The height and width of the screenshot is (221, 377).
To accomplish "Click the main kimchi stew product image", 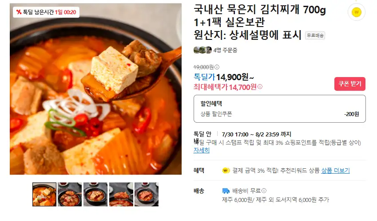I will tap(95, 89).
